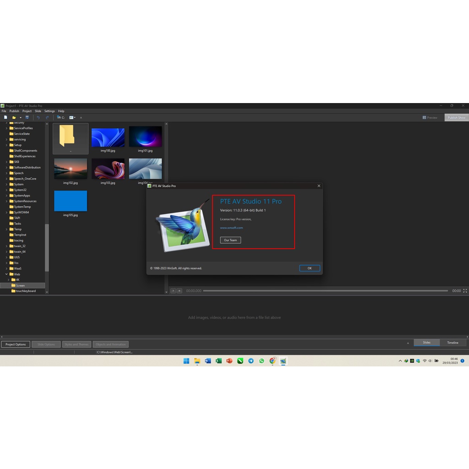Expand the SysWOW64 folder

point(6,213)
